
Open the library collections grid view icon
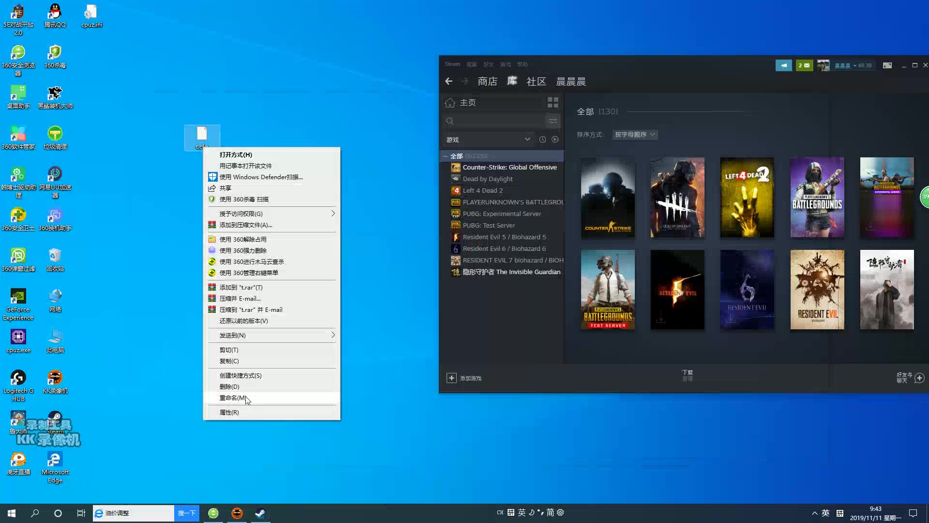click(553, 102)
